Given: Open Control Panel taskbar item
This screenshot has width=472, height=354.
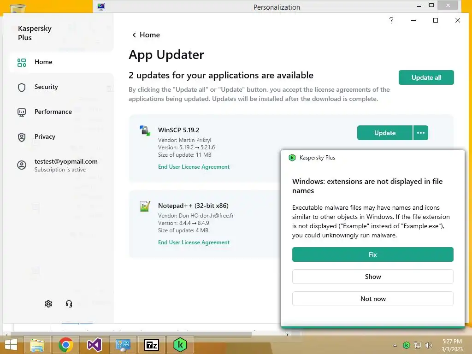Looking at the screenshot, I should tap(123, 345).
